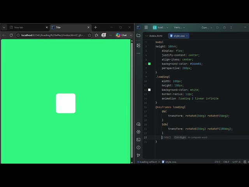Close the style.css editor tab
This screenshot has width=249, height=187.
[x=187, y=36]
